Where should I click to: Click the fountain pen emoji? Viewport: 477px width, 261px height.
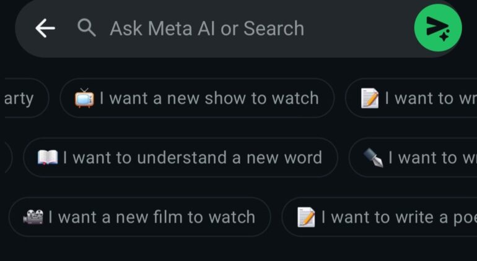[374, 158]
